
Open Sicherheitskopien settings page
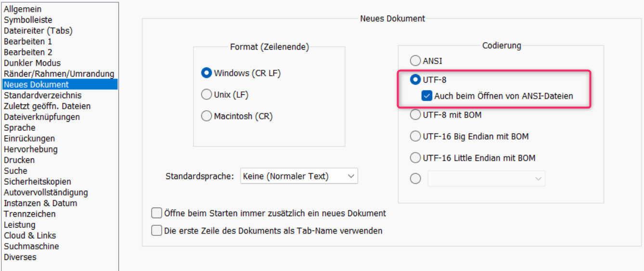tap(38, 181)
